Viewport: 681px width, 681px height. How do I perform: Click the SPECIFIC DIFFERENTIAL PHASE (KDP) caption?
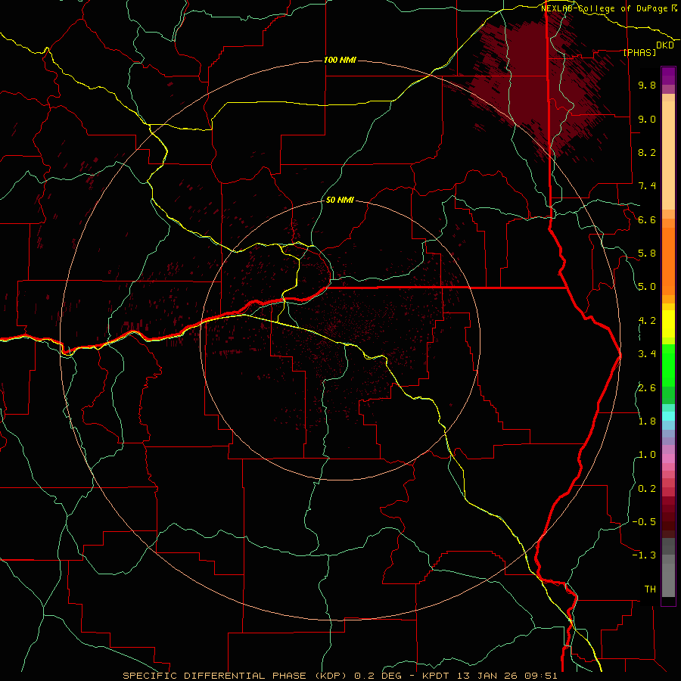[x=236, y=676]
